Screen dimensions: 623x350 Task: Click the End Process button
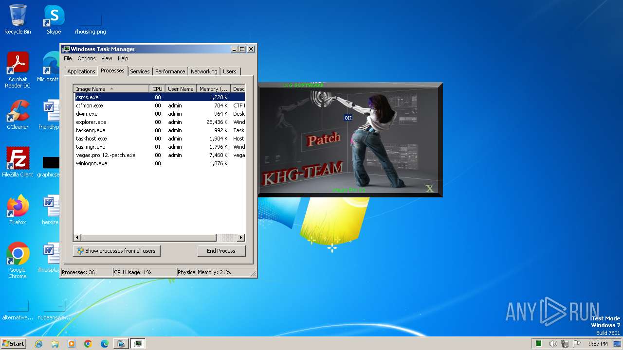(x=221, y=251)
